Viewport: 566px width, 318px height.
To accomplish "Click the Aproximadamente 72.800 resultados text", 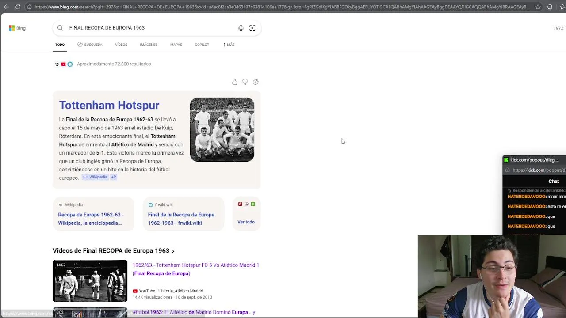I will (114, 64).
